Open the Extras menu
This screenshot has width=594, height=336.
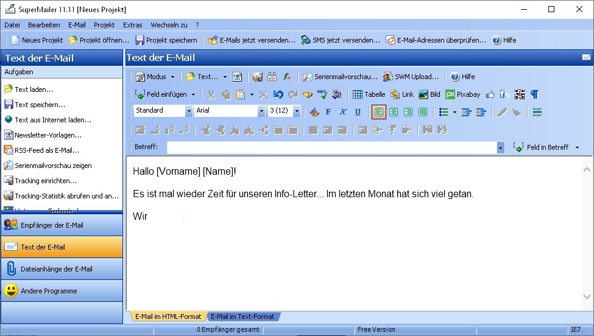(x=133, y=25)
